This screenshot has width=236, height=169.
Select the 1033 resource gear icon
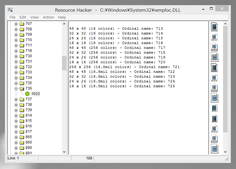tap(27, 94)
